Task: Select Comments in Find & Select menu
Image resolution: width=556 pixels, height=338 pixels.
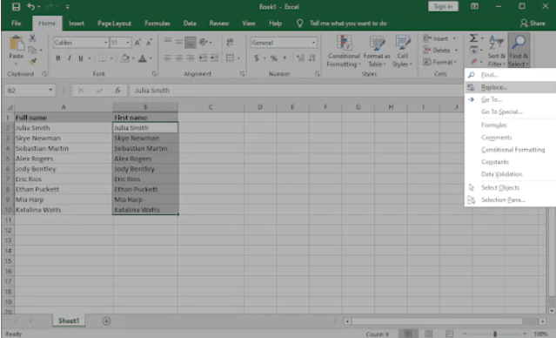Action: tap(510, 138)
